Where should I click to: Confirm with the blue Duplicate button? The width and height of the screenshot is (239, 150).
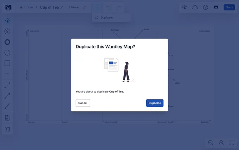click(155, 103)
